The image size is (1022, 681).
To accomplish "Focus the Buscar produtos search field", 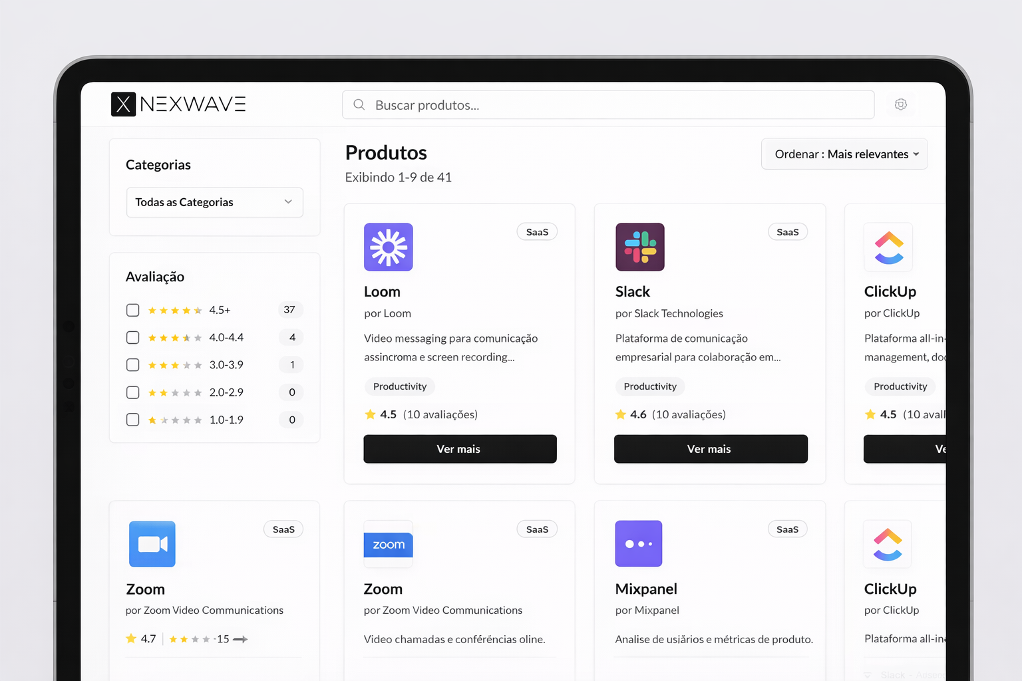I will pyautogui.click(x=608, y=104).
